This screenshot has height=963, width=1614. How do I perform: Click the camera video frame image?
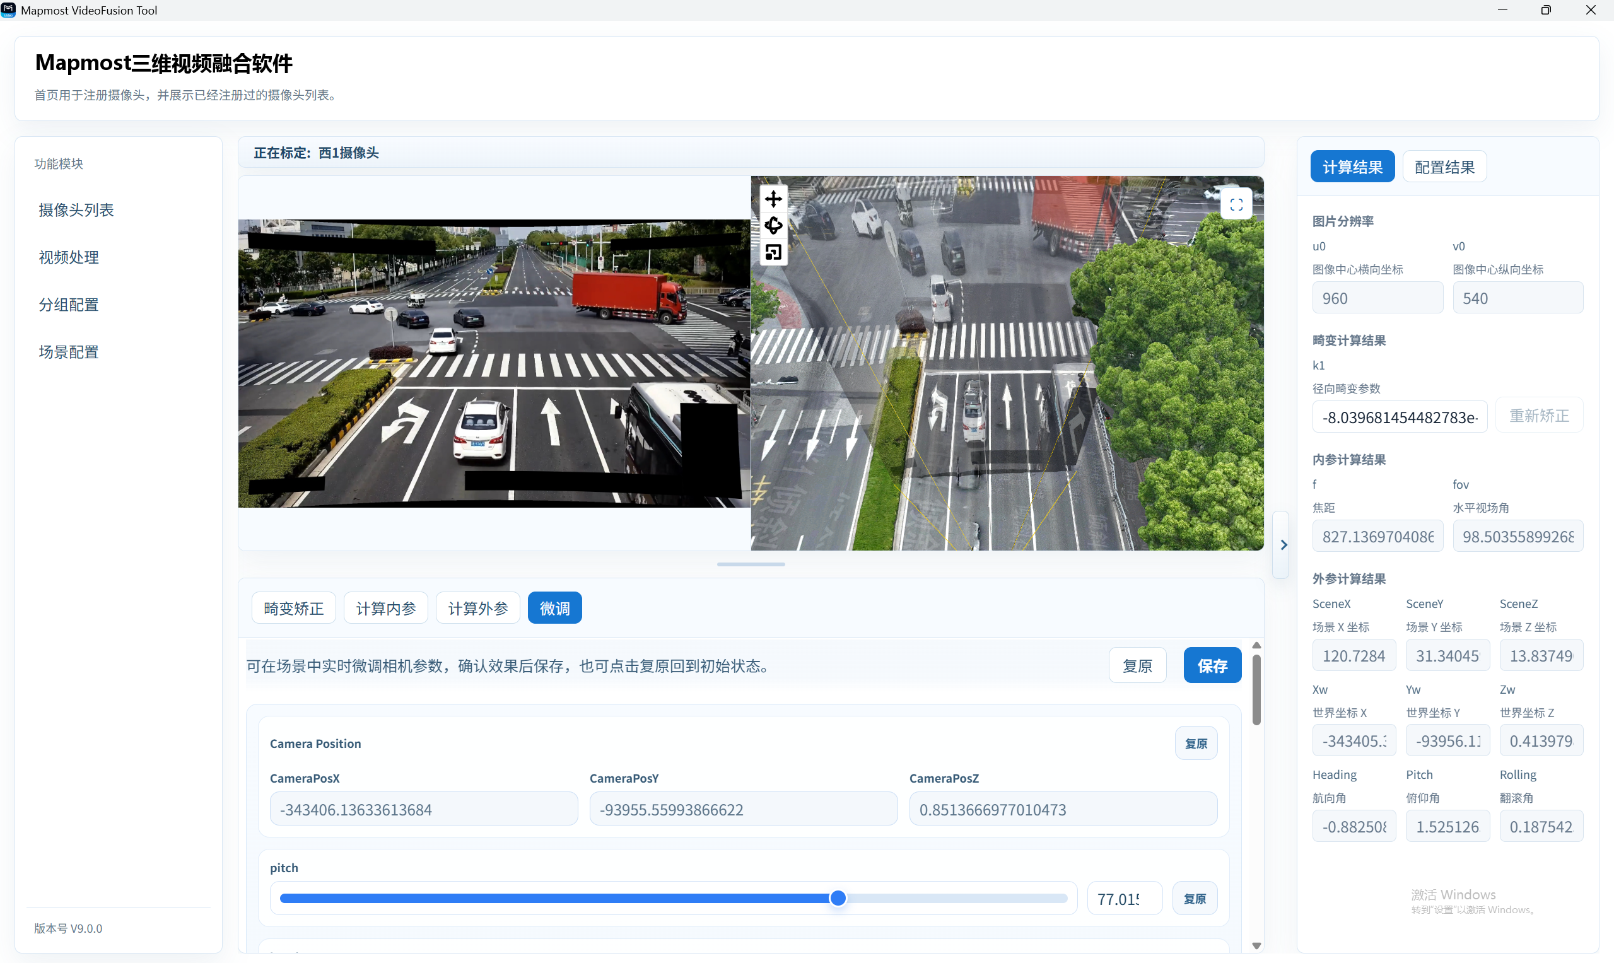(494, 363)
